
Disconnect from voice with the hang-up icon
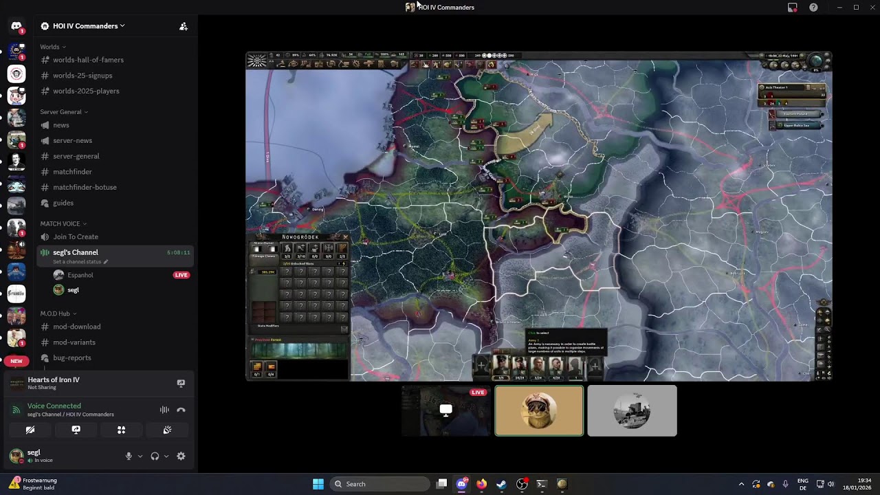click(181, 410)
